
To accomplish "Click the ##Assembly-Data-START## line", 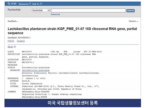I will click(36, 92).
